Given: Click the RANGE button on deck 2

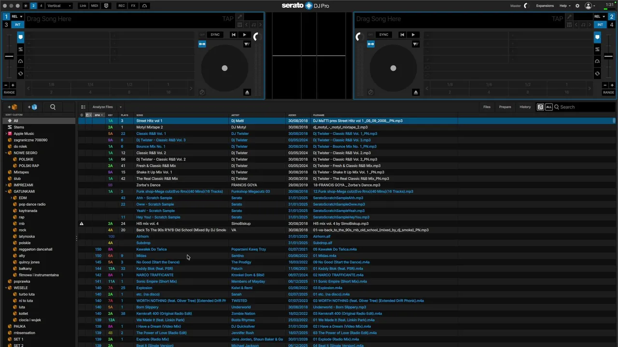Looking at the screenshot, I should pos(608,92).
